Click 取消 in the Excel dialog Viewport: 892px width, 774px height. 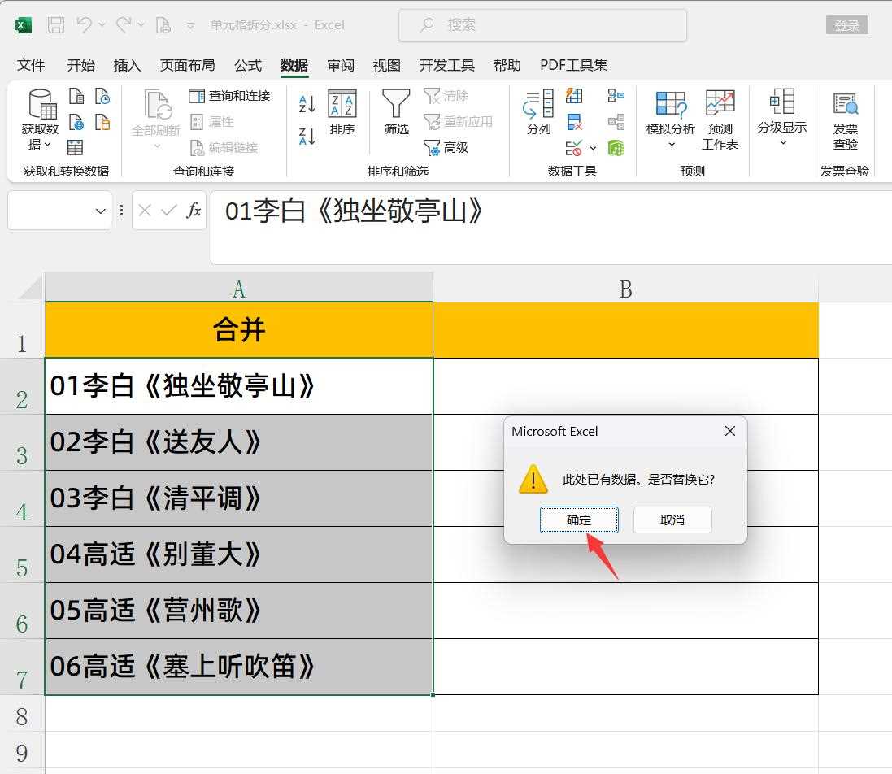[672, 520]
